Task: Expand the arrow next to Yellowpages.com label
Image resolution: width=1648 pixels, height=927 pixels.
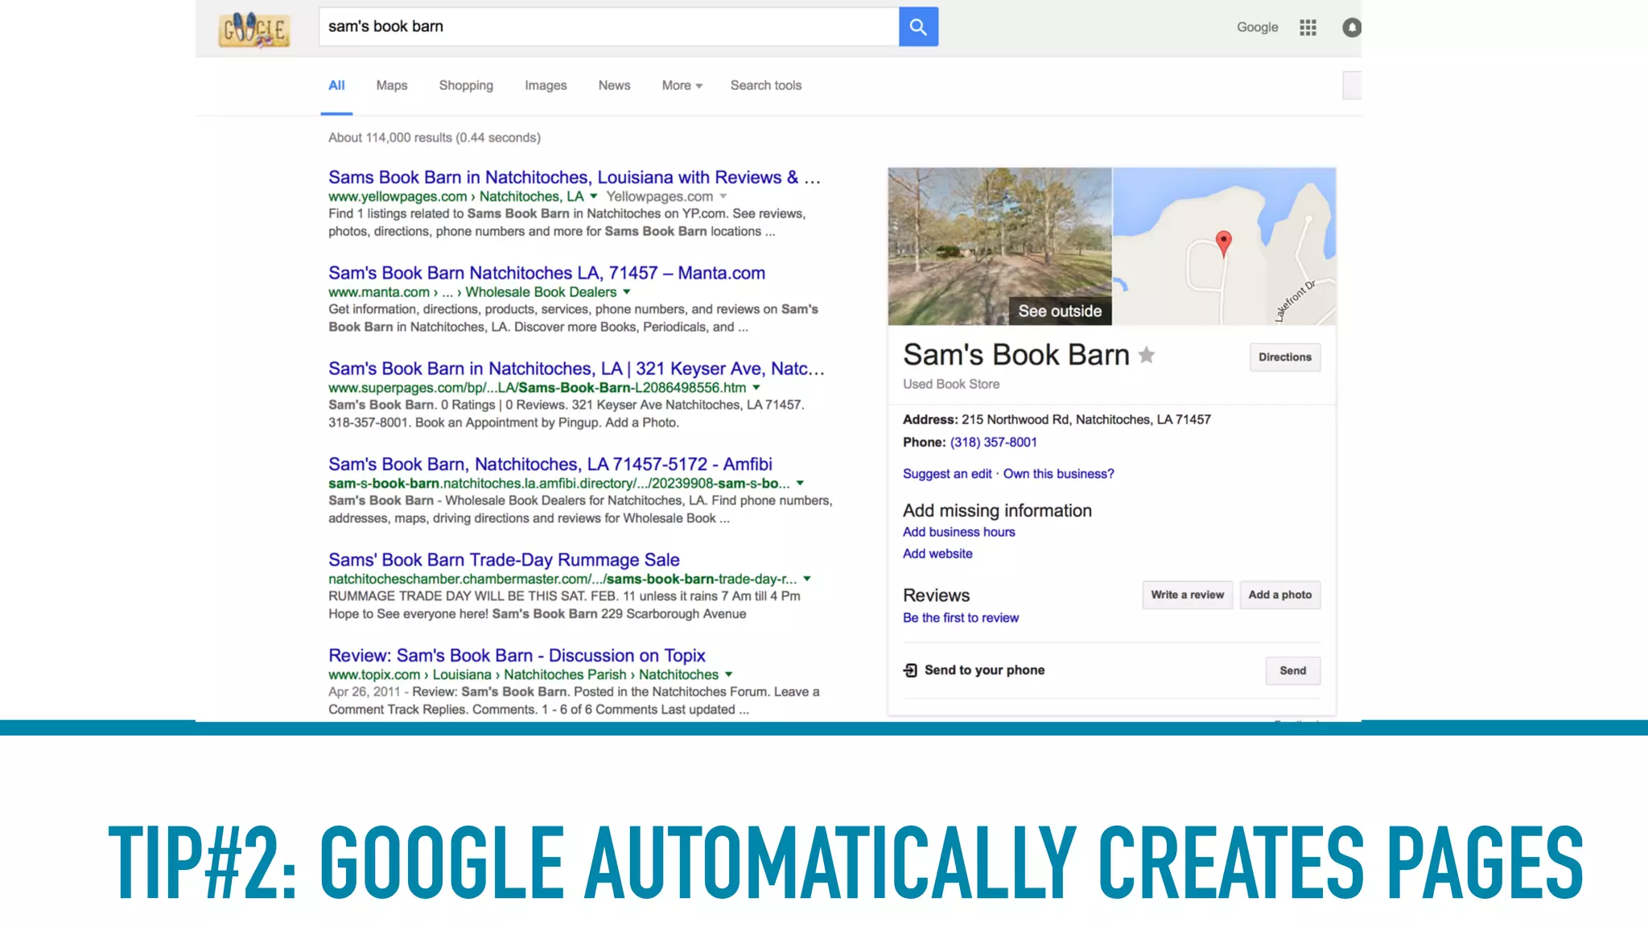Action: pos(723,196)
